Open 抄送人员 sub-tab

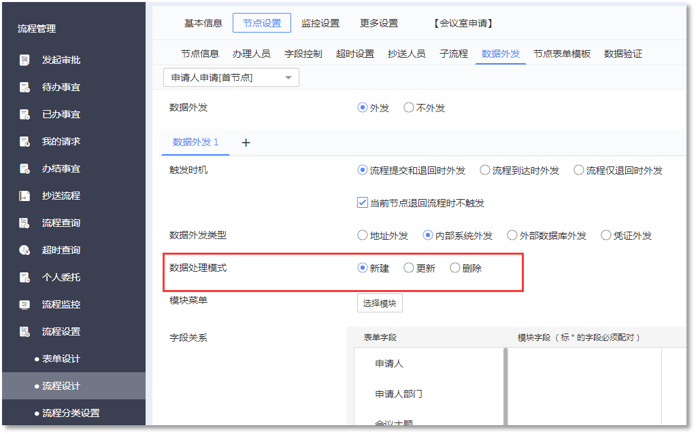(x=407, y=54)
